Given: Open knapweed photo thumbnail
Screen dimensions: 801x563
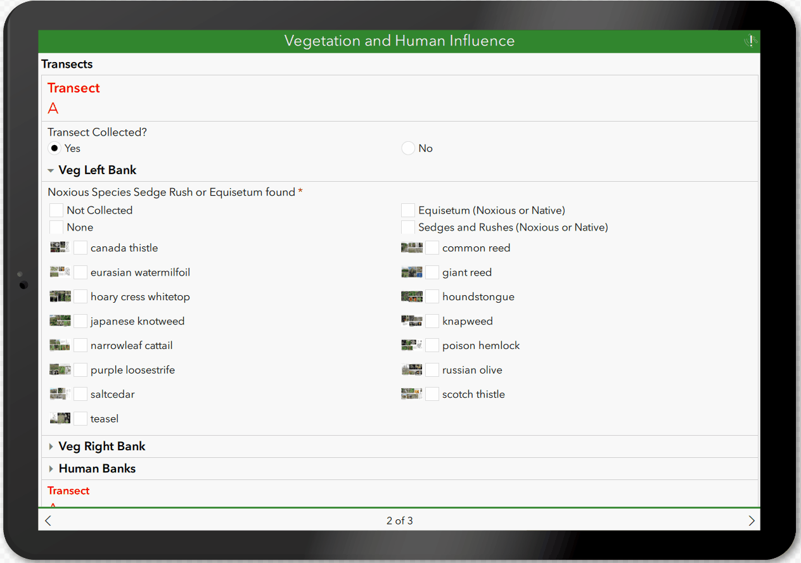Looking at the screenshot, I should pos(412,321).
